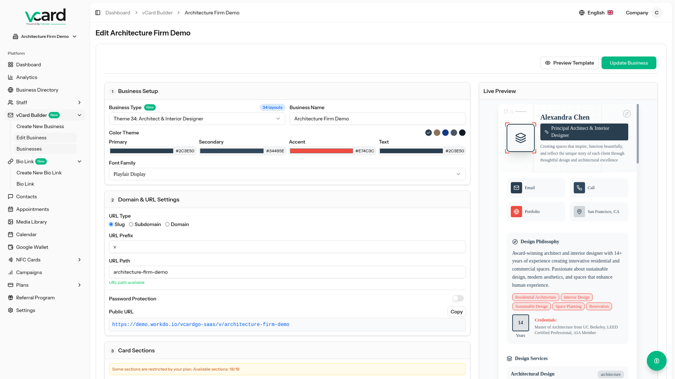Enable the Password Protection toggle
This screenshot has height=379, width=675.
point(458,299)
